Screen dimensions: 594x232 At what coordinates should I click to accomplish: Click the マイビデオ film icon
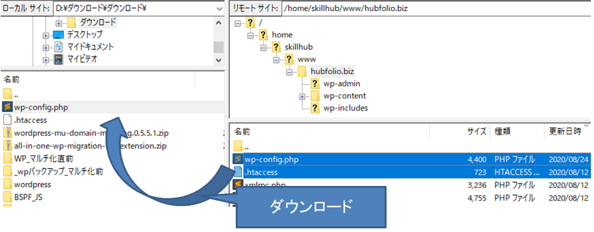click(58, 59)
